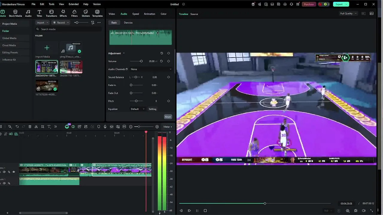Click the Reset button in audio panel
Screen dimensions: 383x215
tap(168, 117)
